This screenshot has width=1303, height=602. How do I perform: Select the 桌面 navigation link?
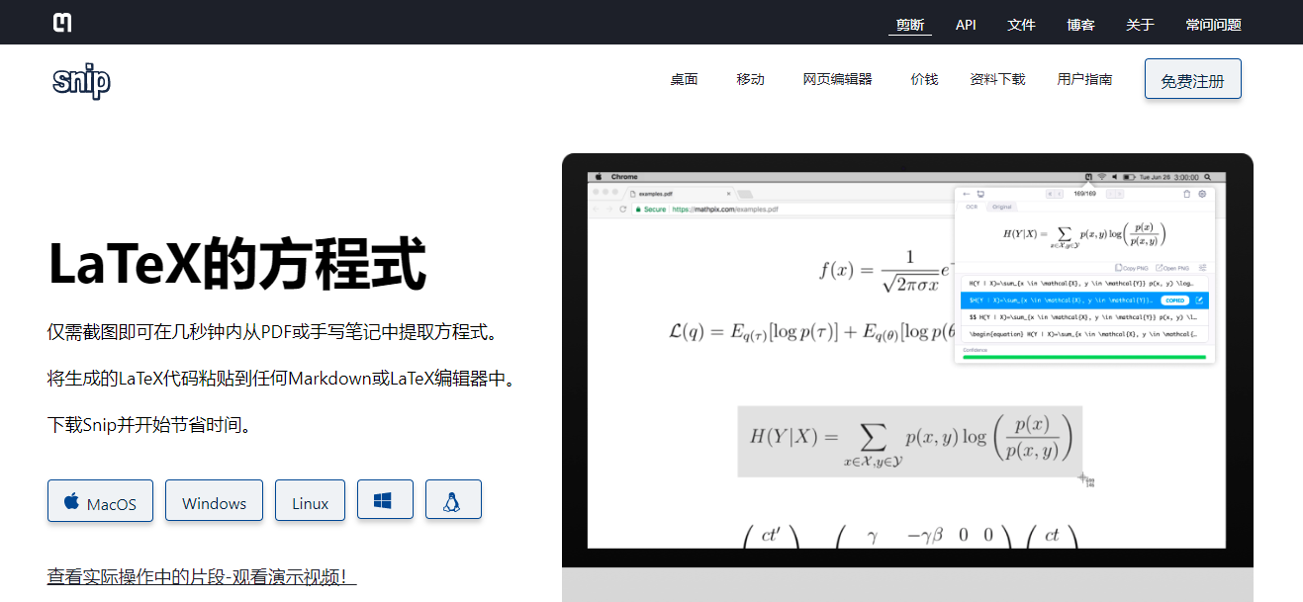click(684, 79)
